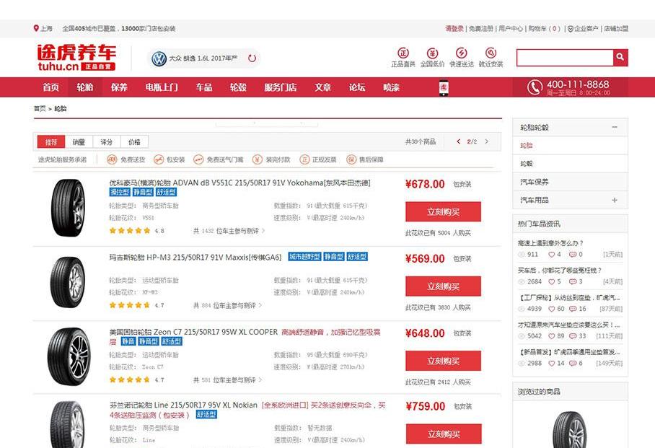Click 立刻购买 for the ¥759.00 tire
This screenshot has width=655, height=448.
[x=444, y=434]
